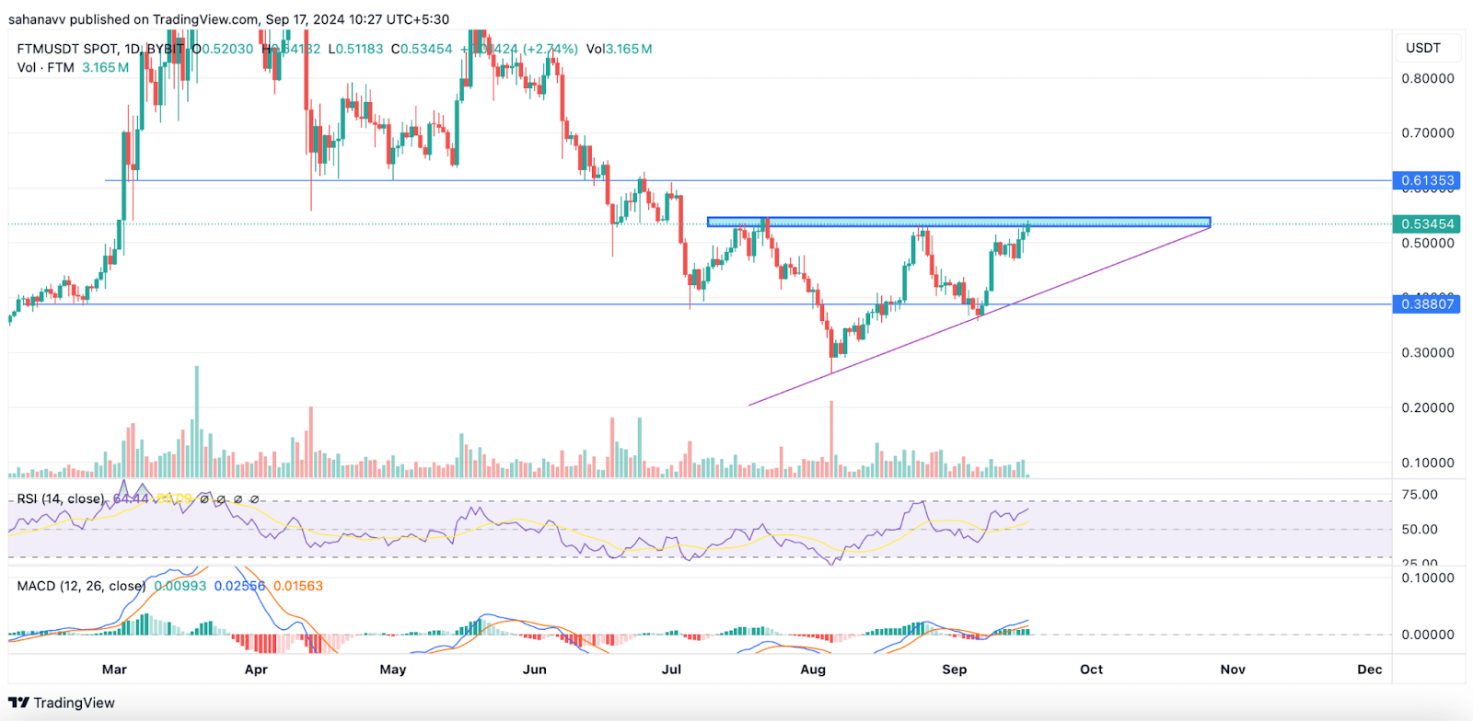Click the Apr label on time axis
This screenshot has width=1473, height=721.
[256, 669]
